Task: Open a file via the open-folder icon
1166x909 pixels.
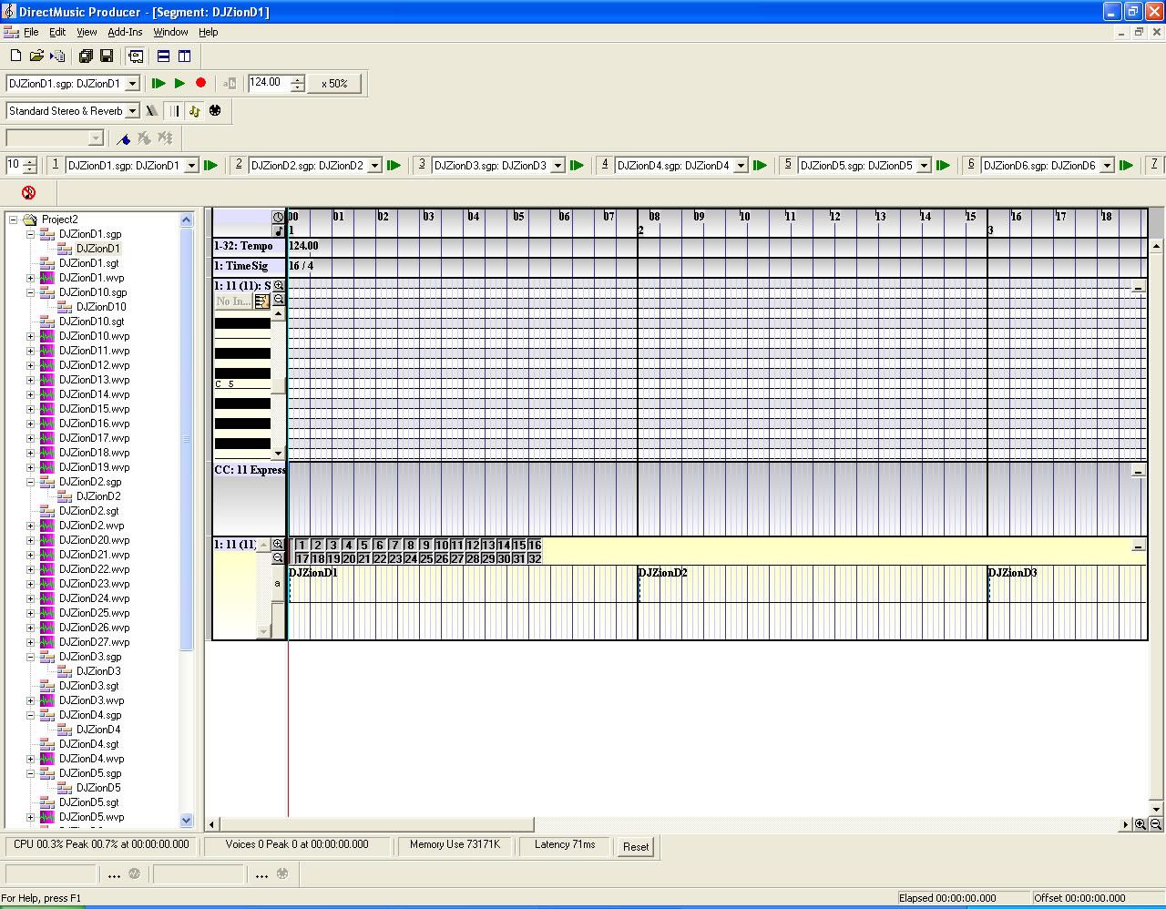Action: click(36, 56)
